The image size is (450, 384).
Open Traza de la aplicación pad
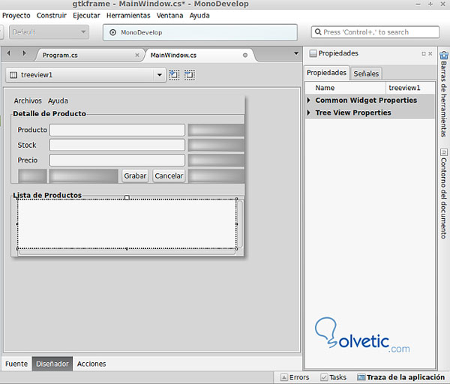pyautogui.click(x=401, y=377)
